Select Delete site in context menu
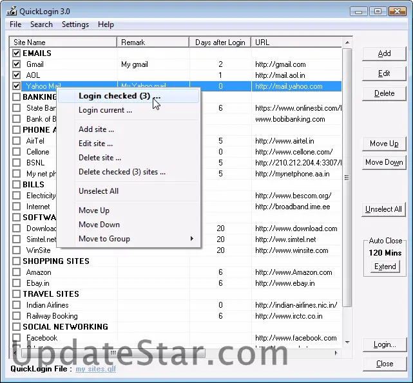Viewport: 413px width, 383px height. (x=128, y=158)
